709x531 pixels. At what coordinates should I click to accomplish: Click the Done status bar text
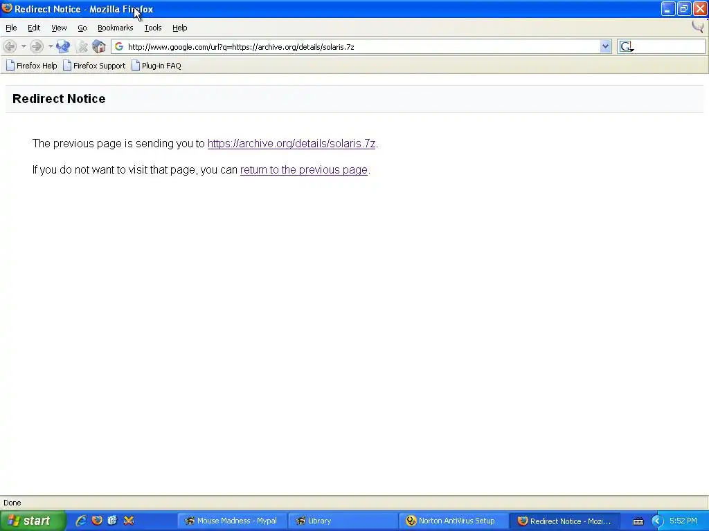click(x=12, y=503)
